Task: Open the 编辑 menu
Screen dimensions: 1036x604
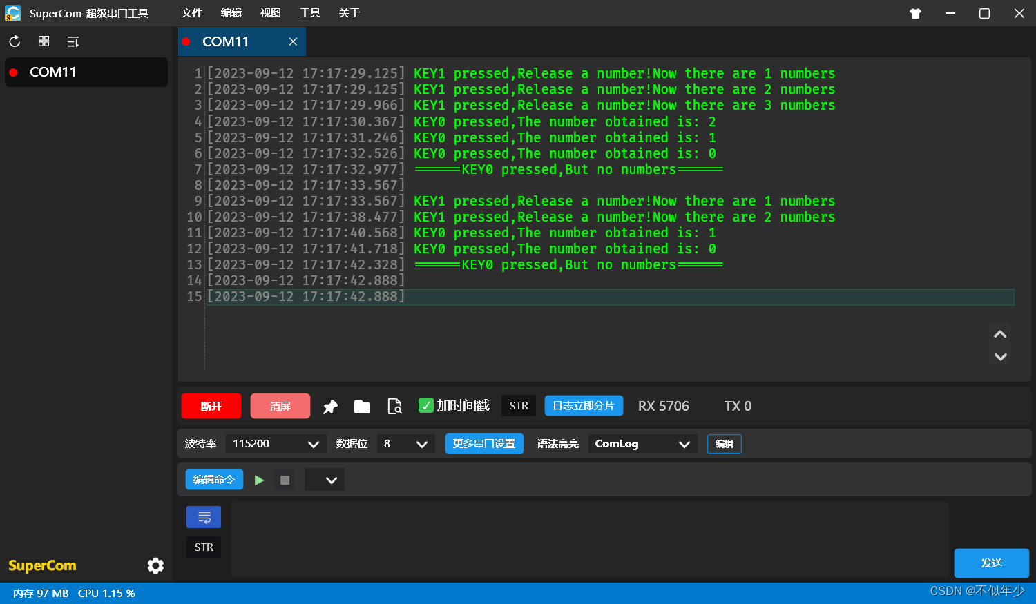Action: click(x=231, y=13)
